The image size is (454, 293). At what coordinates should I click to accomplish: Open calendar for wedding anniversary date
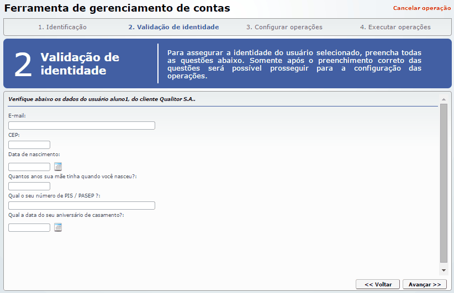58,227
